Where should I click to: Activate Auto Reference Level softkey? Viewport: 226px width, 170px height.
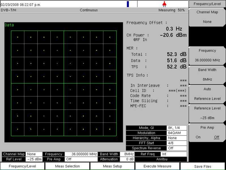pos(207,94)
